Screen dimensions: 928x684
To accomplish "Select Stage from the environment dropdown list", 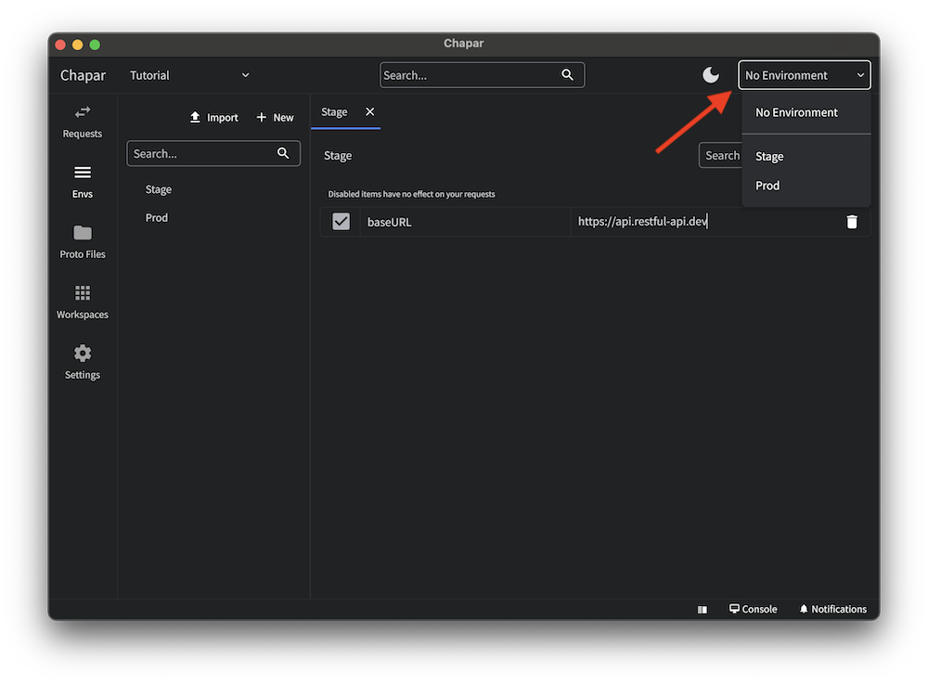I will point(769,157).
